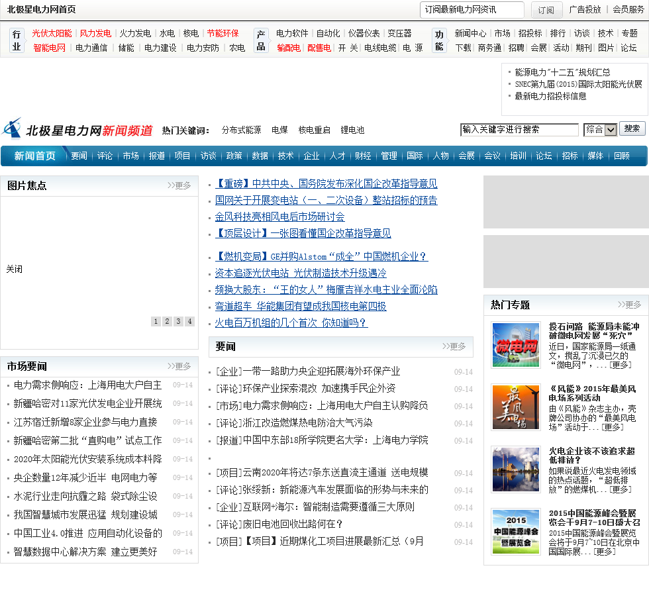Open the 微电网 topic thumbnail
Screen dimensions: 649x590
516,345
